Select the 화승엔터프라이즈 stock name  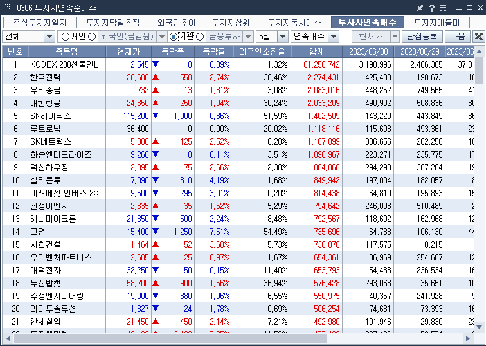coord(60,154)
